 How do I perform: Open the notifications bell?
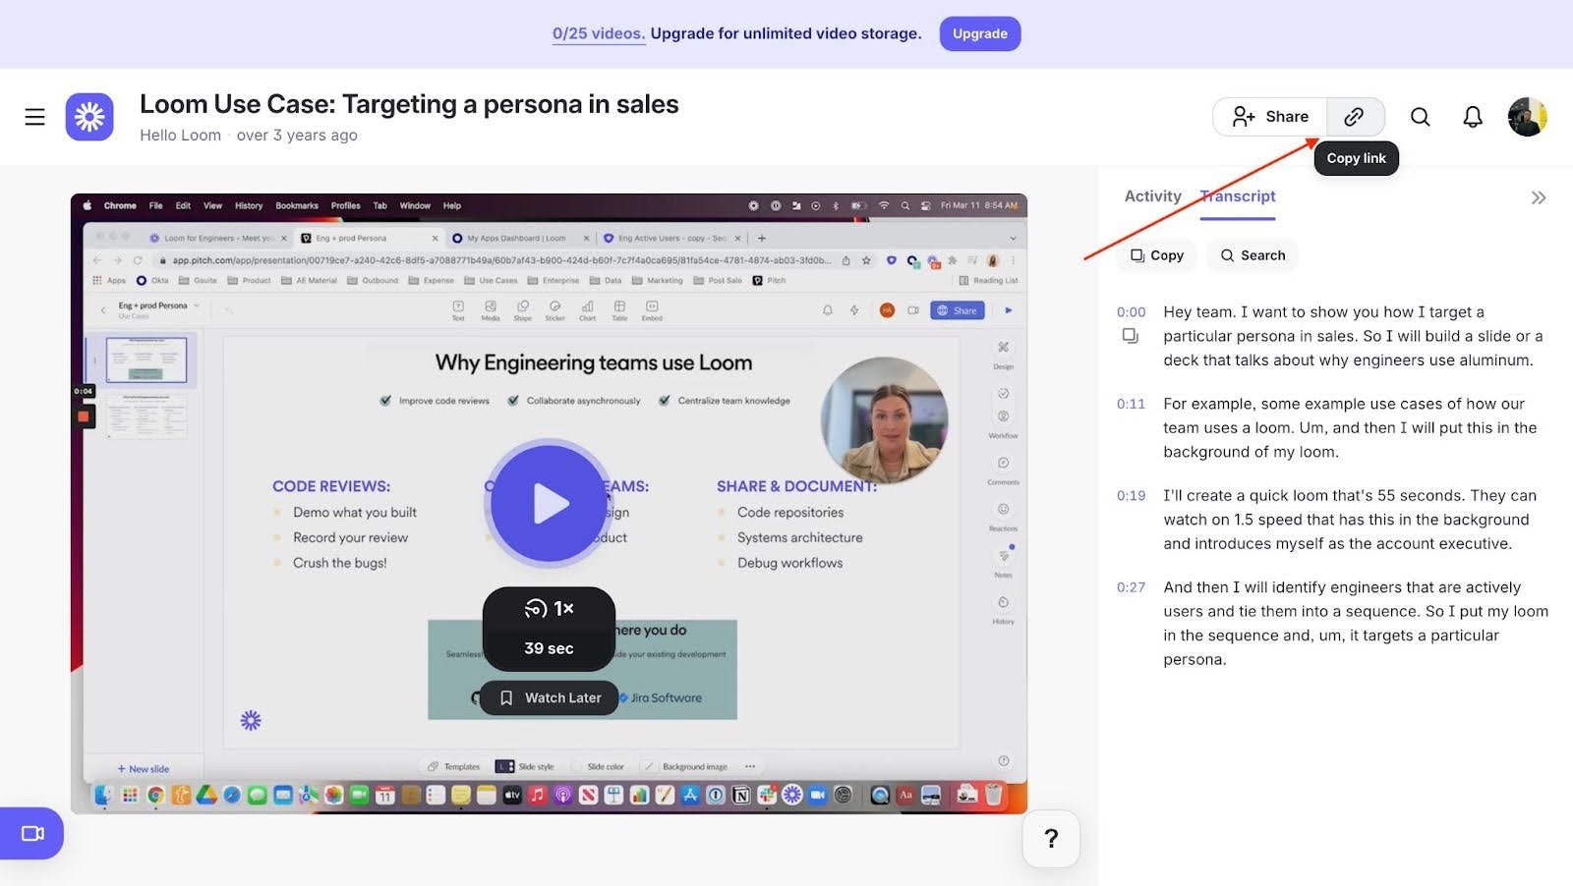[x=1473, y=117]
